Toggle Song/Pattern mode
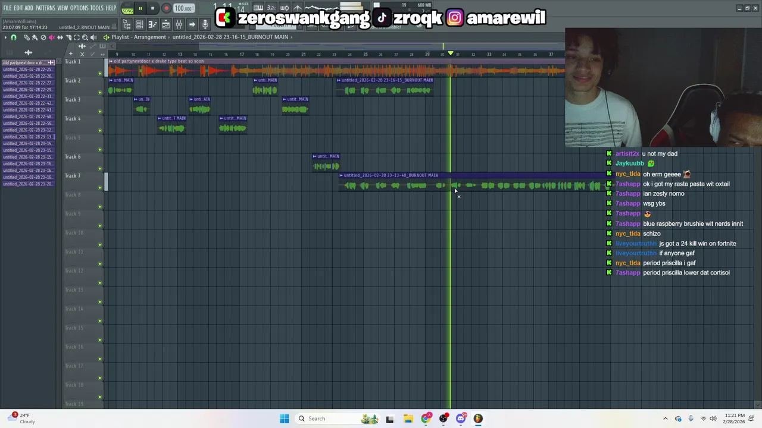 click(127, 8)
